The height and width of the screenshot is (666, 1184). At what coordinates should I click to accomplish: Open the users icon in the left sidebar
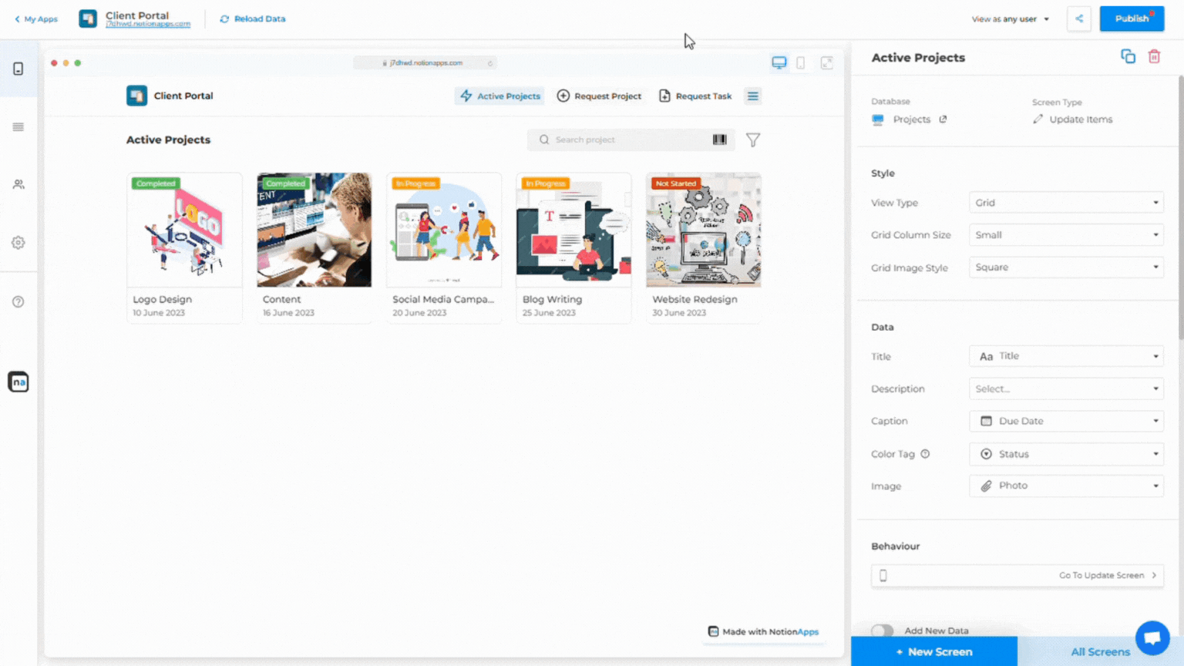[18, 185]
